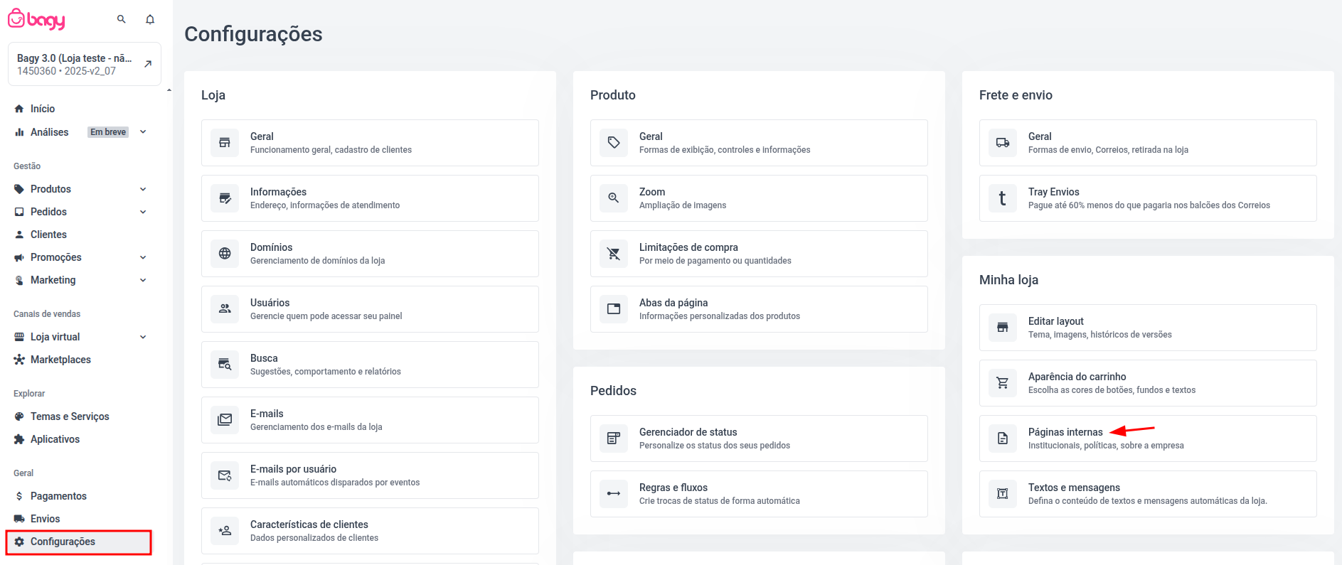Click the globe icon for Domínios
The width and height of the screenshot is (1342, 565).
[225, 254]
